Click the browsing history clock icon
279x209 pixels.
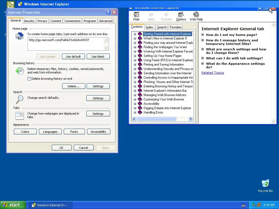pyautogui.click(x=20, y=71)
